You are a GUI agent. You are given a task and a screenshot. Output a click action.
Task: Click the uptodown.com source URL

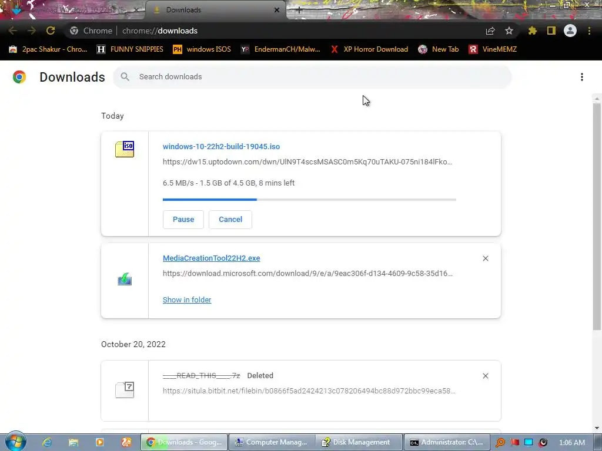click(307, 162)
